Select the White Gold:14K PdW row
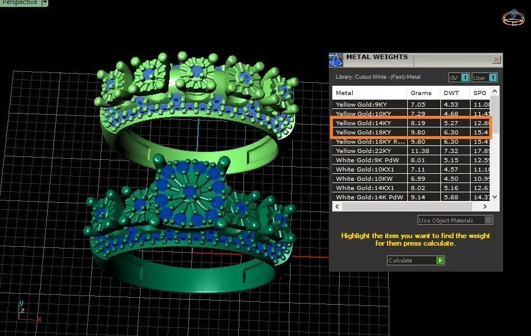This screenshot has width=531, height=336. point(411,197)
